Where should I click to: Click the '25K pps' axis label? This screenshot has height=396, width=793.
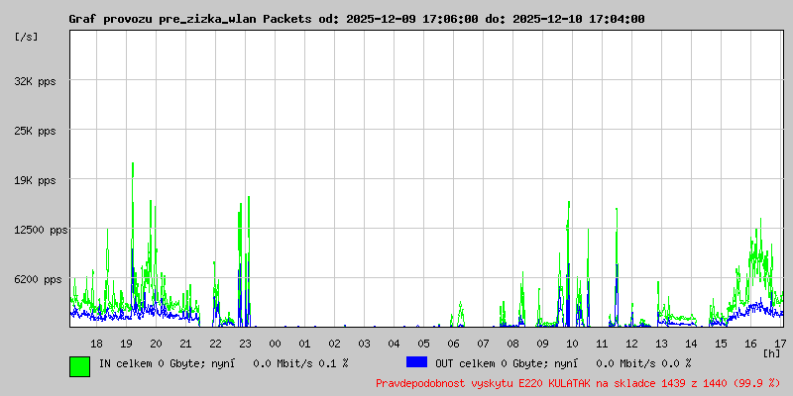(x=36, y=131)
